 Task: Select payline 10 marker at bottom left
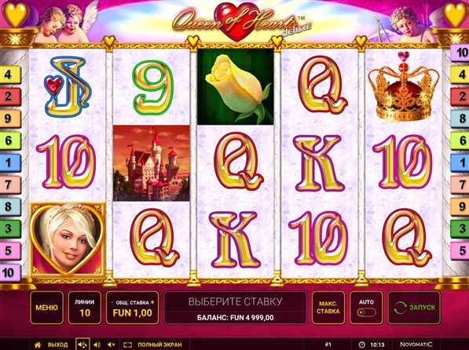pyautogui.click(x=10, y=272)
